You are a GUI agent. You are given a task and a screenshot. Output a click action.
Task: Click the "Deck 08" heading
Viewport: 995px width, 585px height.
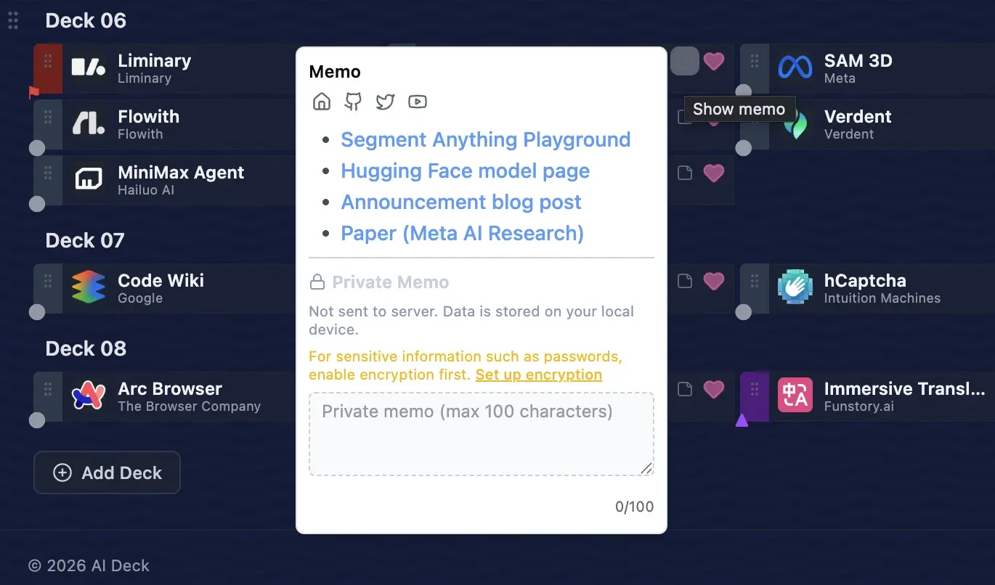[86, 348]
